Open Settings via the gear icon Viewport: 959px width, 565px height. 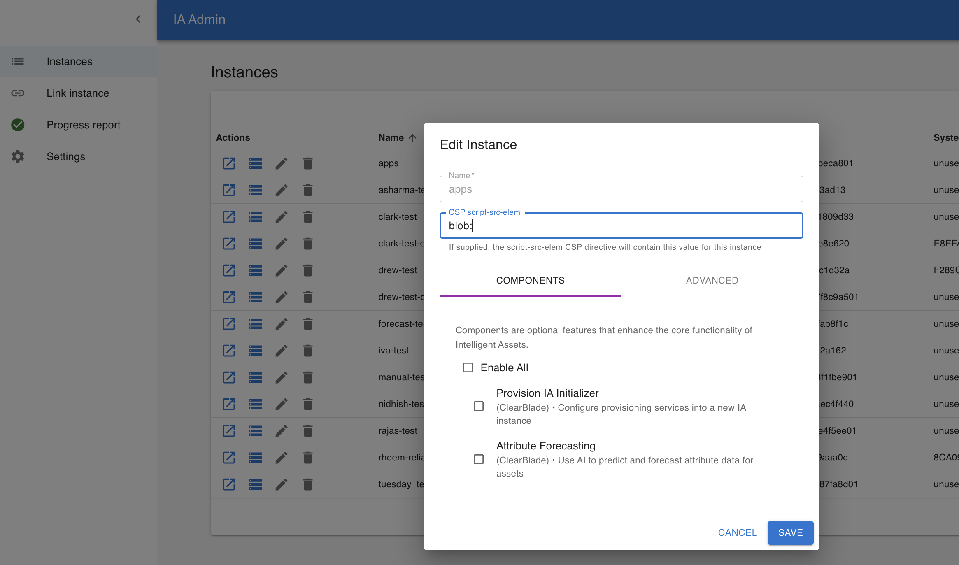pyautogui.click(x=18, y=156)
